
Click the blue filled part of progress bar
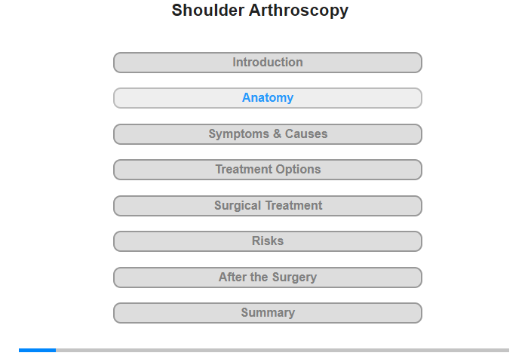click(x=38, y=350)
